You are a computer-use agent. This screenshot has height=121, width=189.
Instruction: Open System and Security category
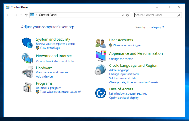tap(53, 39)
